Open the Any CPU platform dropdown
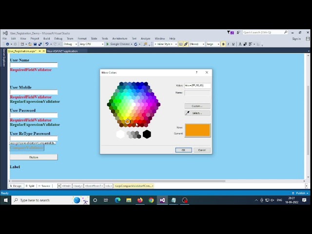 point(102,44)
